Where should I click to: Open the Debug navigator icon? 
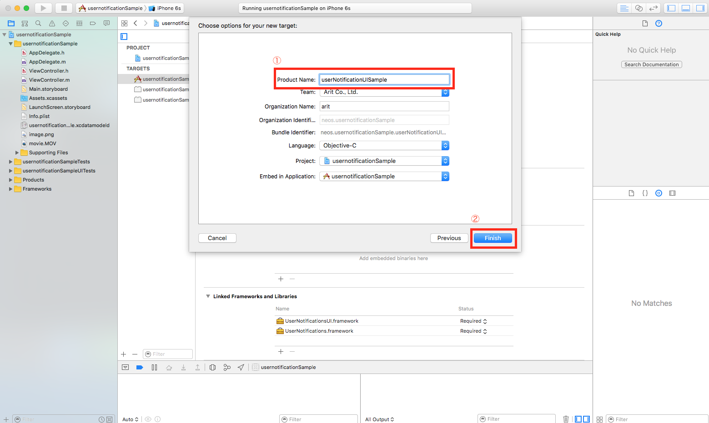(79, 23)
